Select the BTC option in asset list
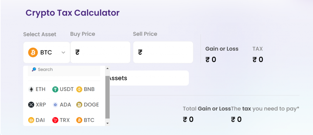Image resolution: width=313 pixels, height=135 pixels. [85, 120]
